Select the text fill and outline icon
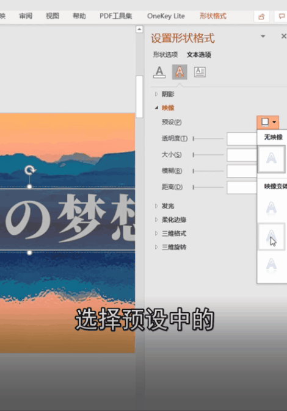Viewport: 287px width, 411px height. (159, 72)
